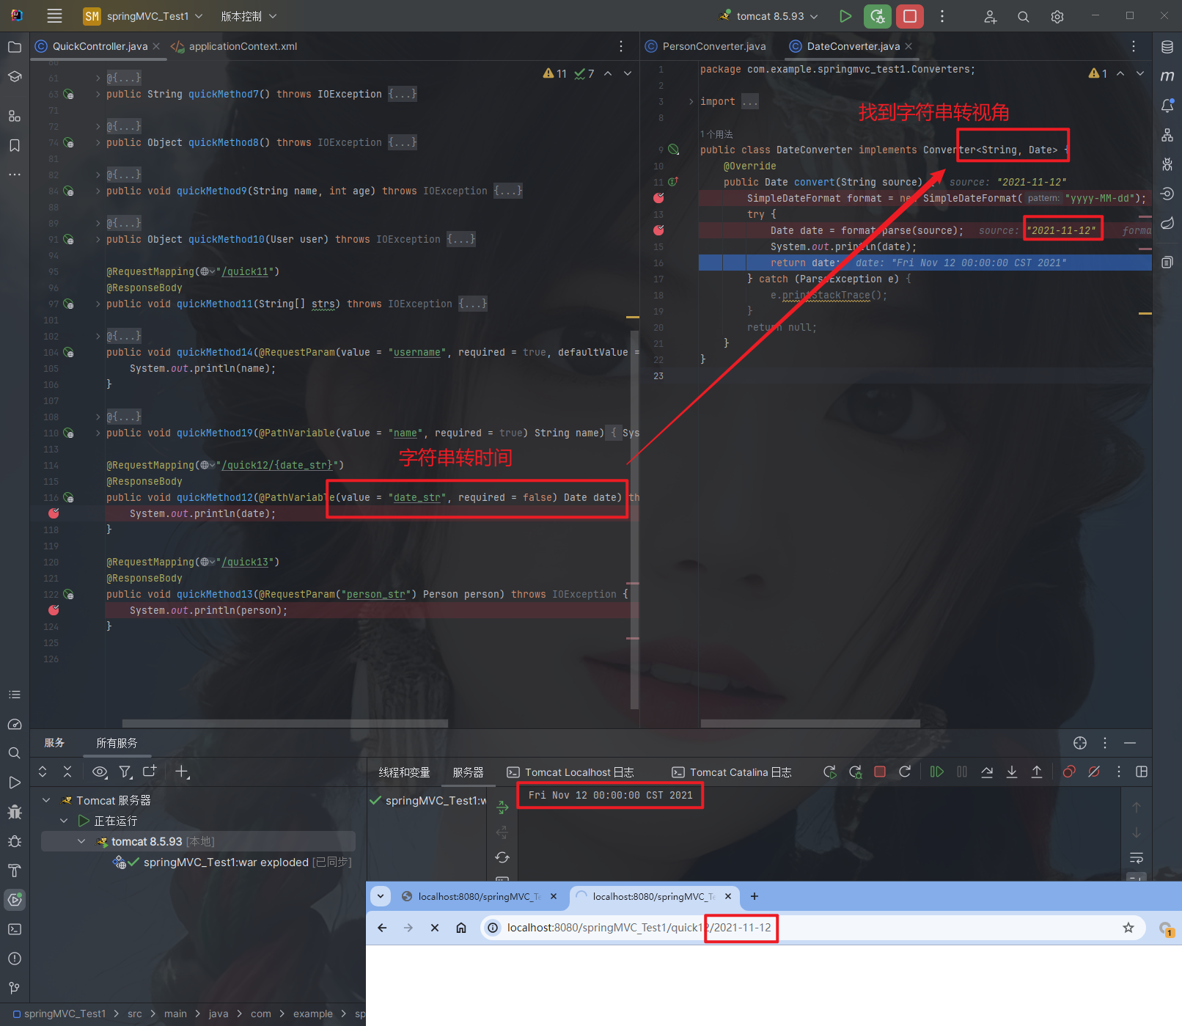Toggle the breakpoint at System.out.println(person)

[x=54, y=610]
